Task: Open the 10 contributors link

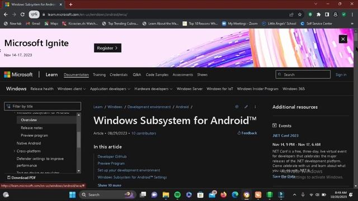Action: [x=144, y=133]
